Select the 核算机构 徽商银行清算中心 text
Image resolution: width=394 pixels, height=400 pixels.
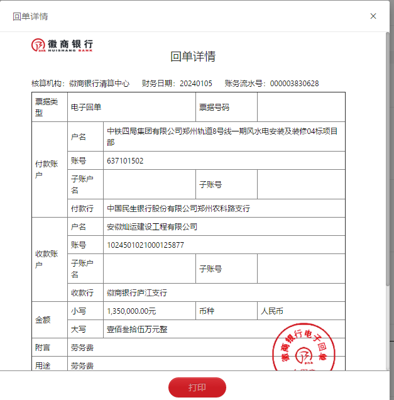tap(80, 84)
